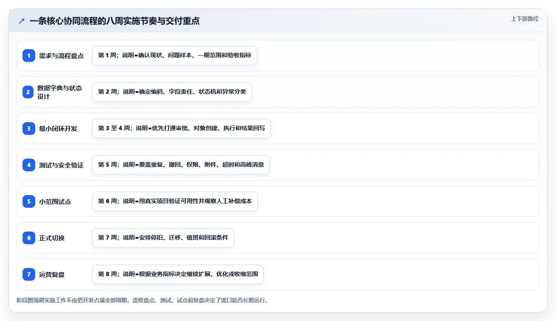Click step number 2 badge
Viewport: 556px width, 321px height.
click(x=29, y=92)
